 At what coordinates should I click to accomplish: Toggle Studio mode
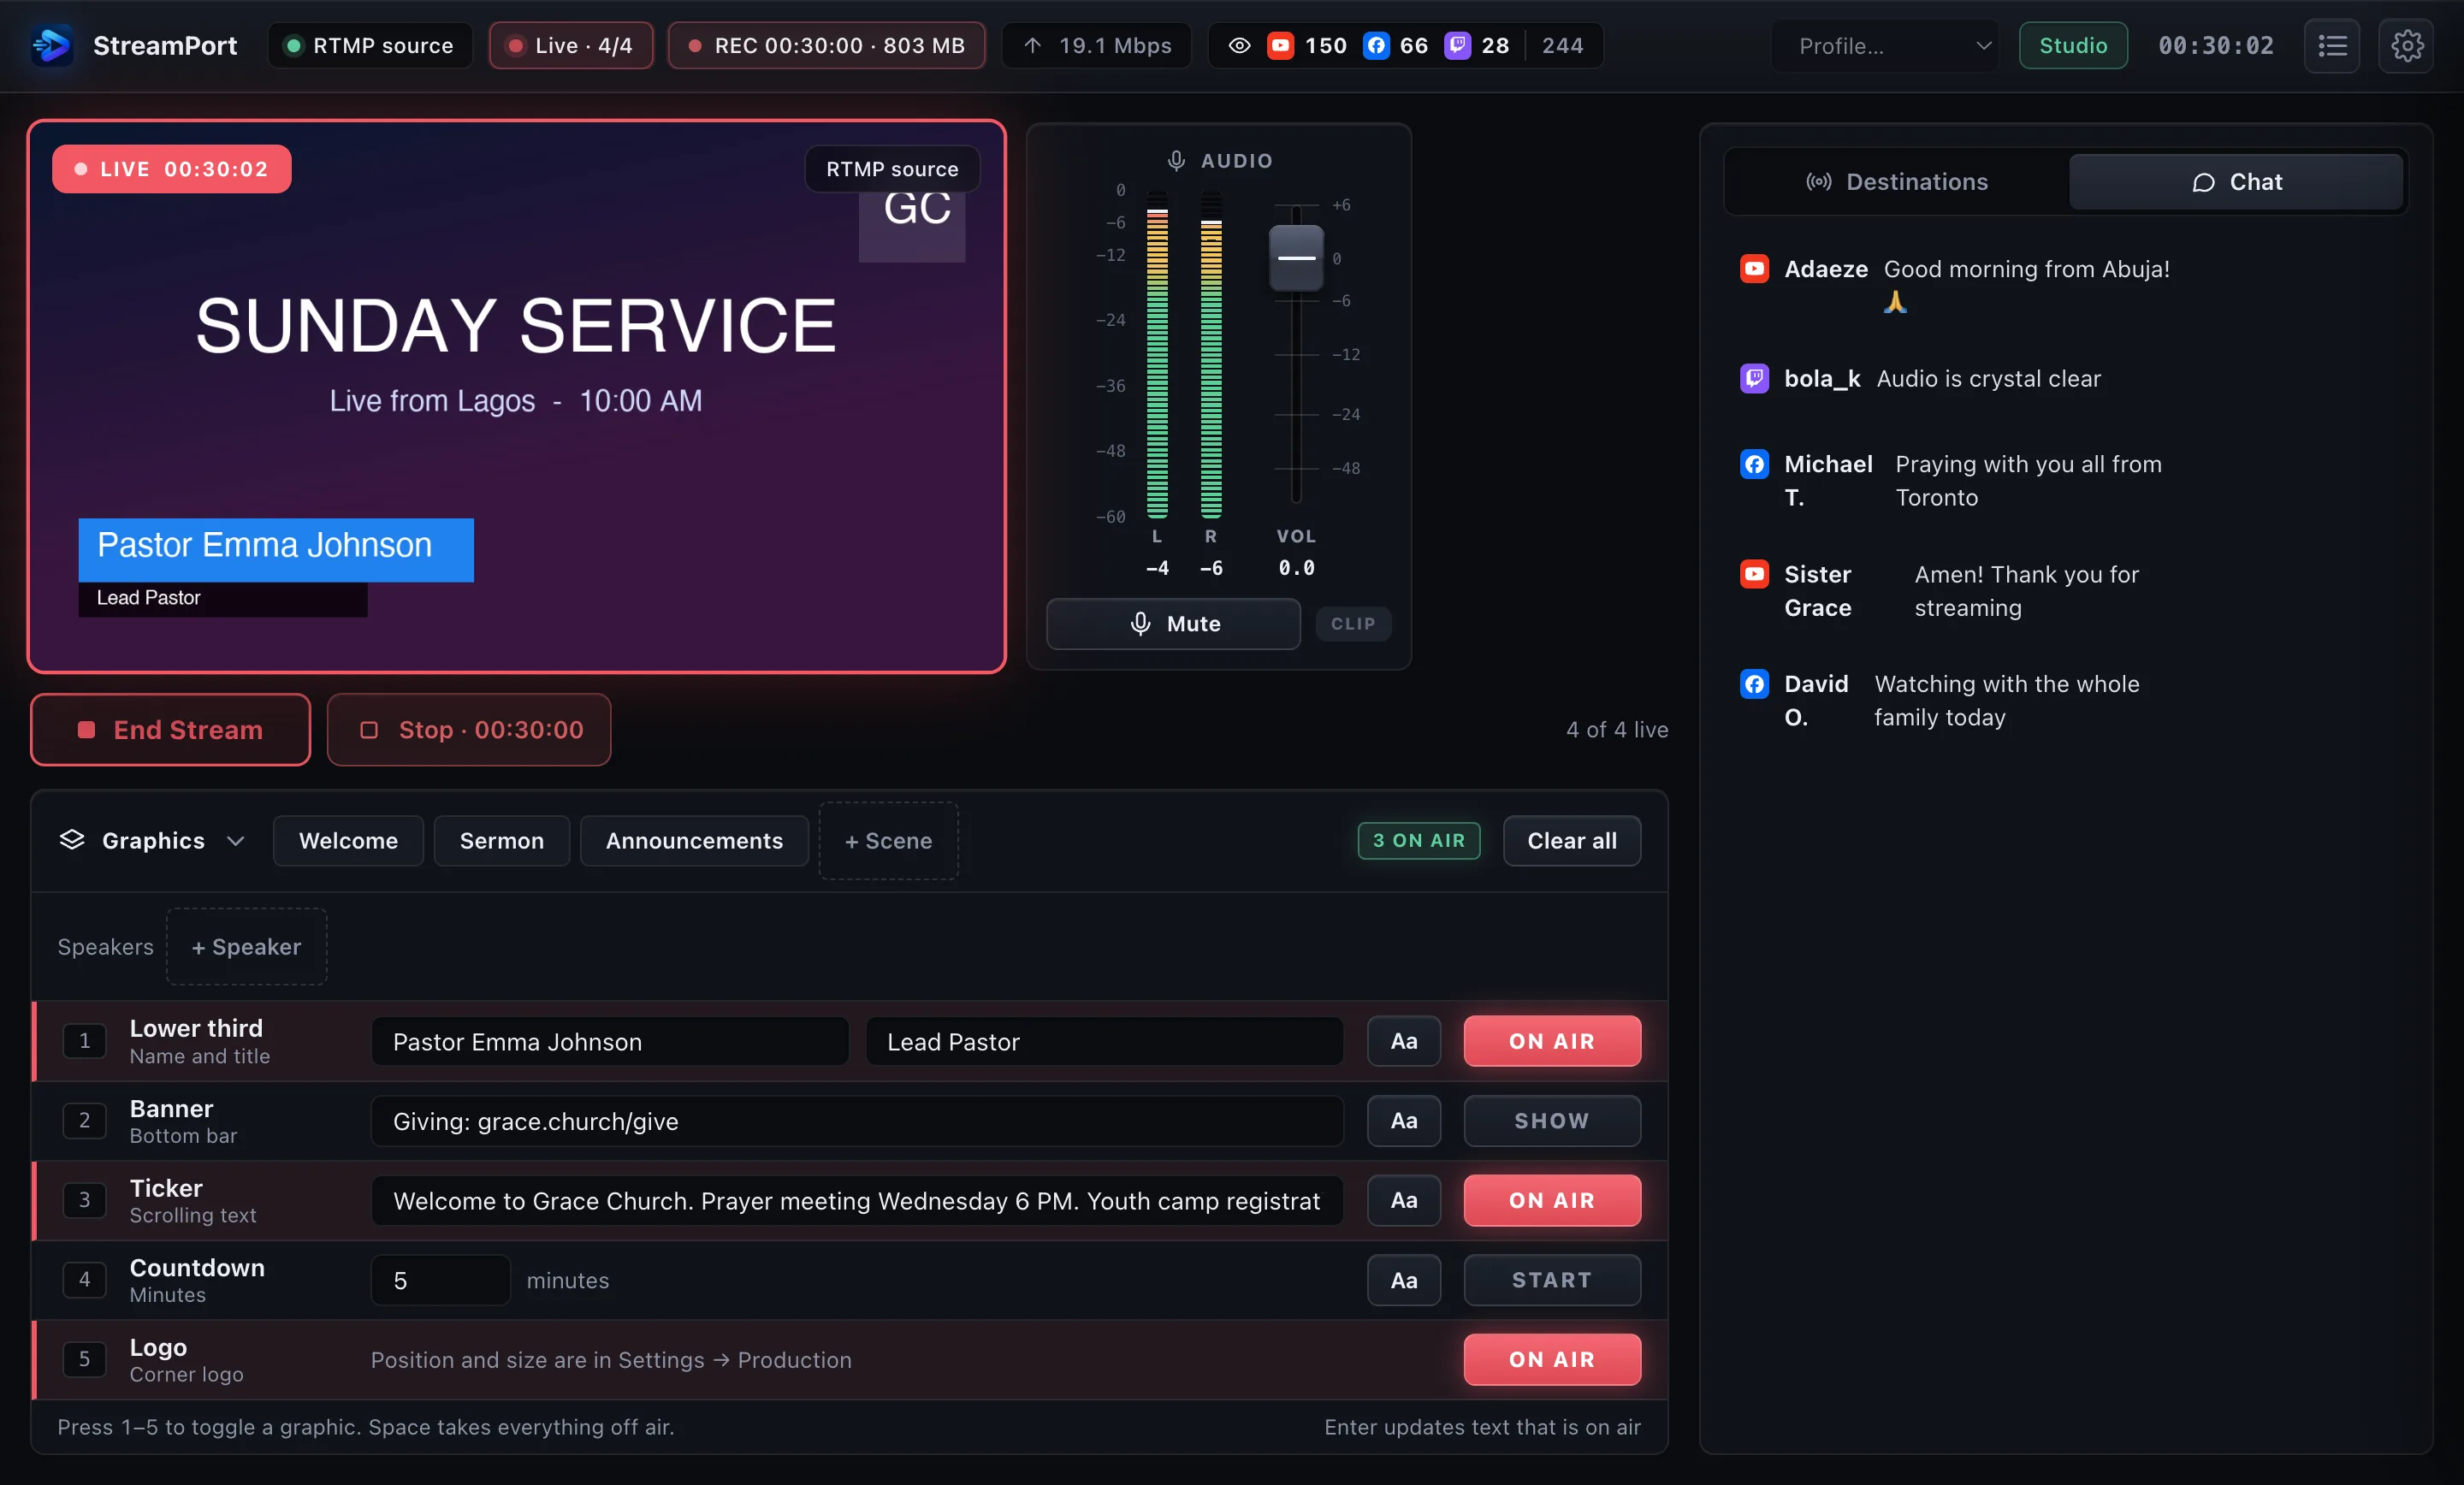(x=2072, y=46)
